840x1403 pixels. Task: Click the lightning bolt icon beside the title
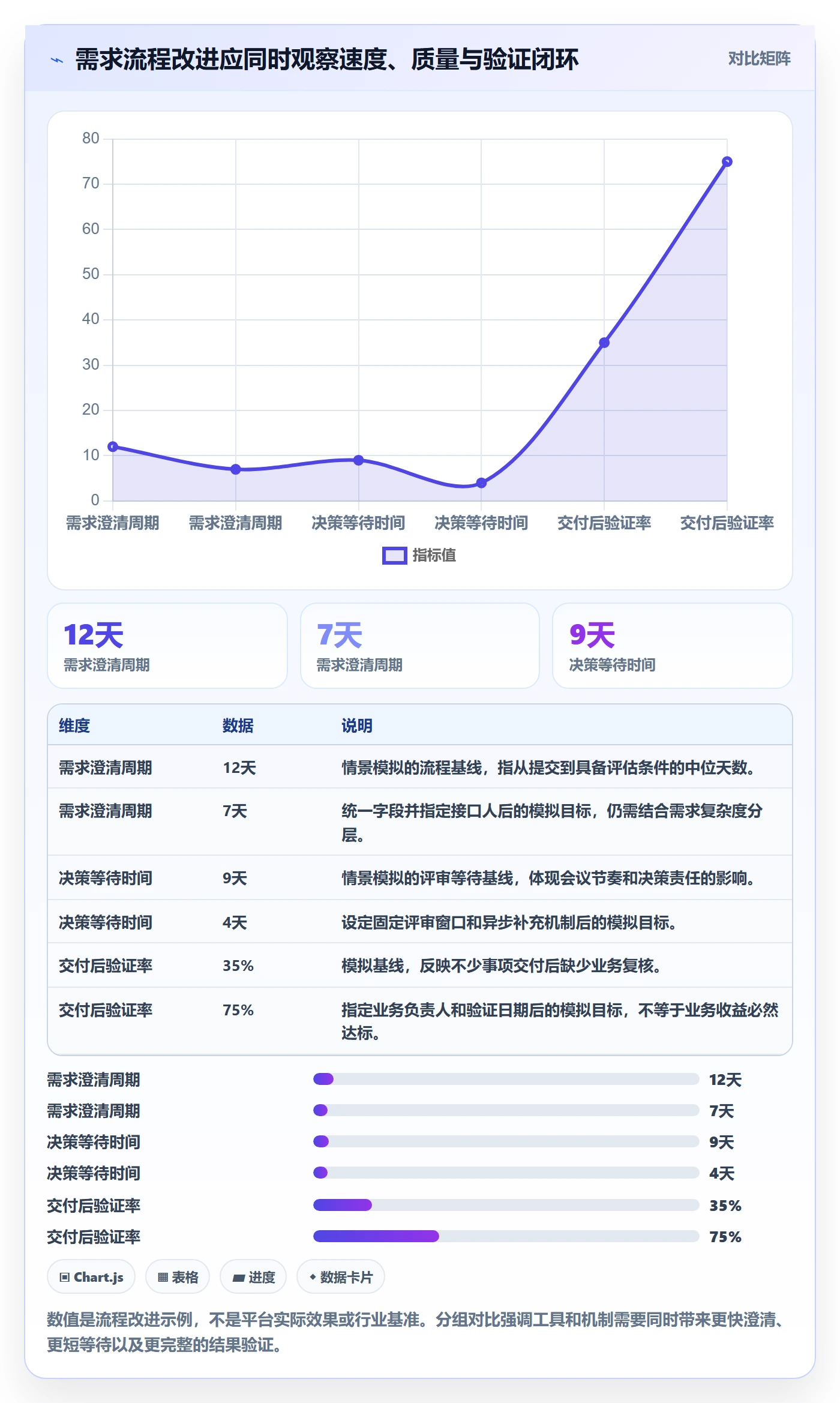tap(57, 60)
